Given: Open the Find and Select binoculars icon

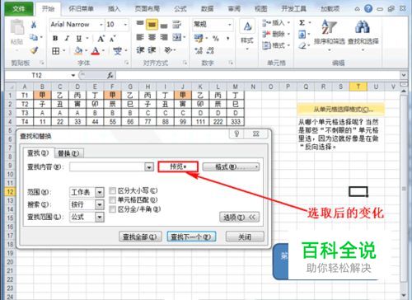Looking at the screenshot, I should (363, 35).
